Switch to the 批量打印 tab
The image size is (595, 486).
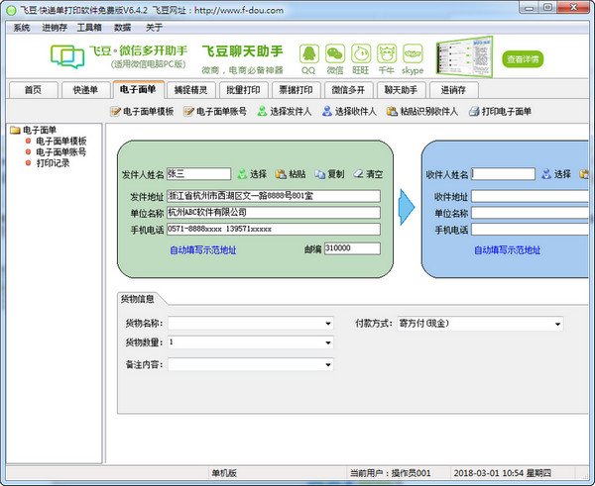pos(243,90)
